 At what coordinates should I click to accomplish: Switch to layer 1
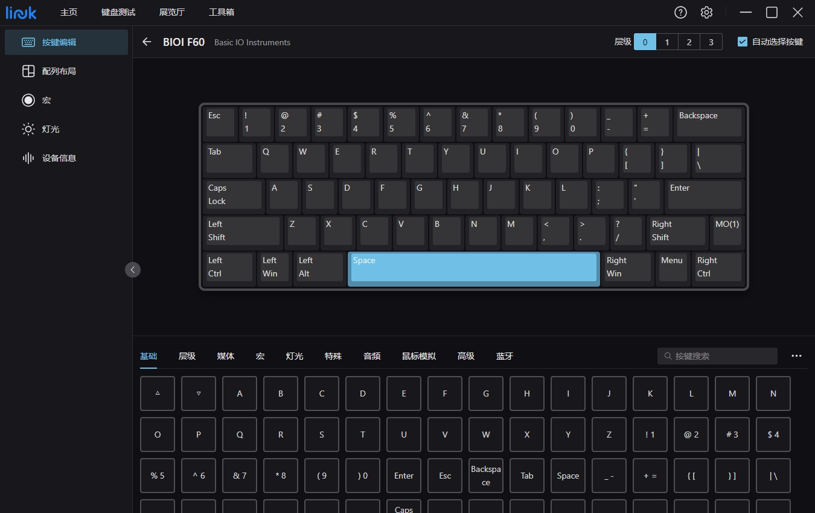[667, 42]
